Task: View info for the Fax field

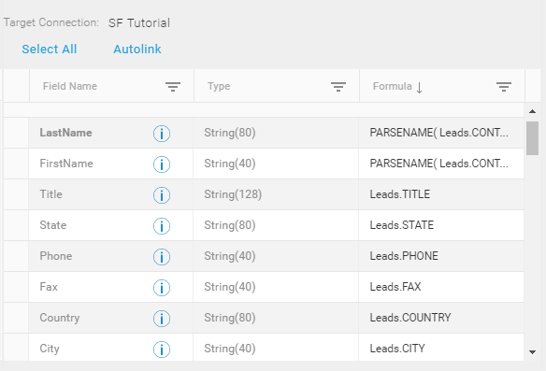Action: [x=162, y=288]
